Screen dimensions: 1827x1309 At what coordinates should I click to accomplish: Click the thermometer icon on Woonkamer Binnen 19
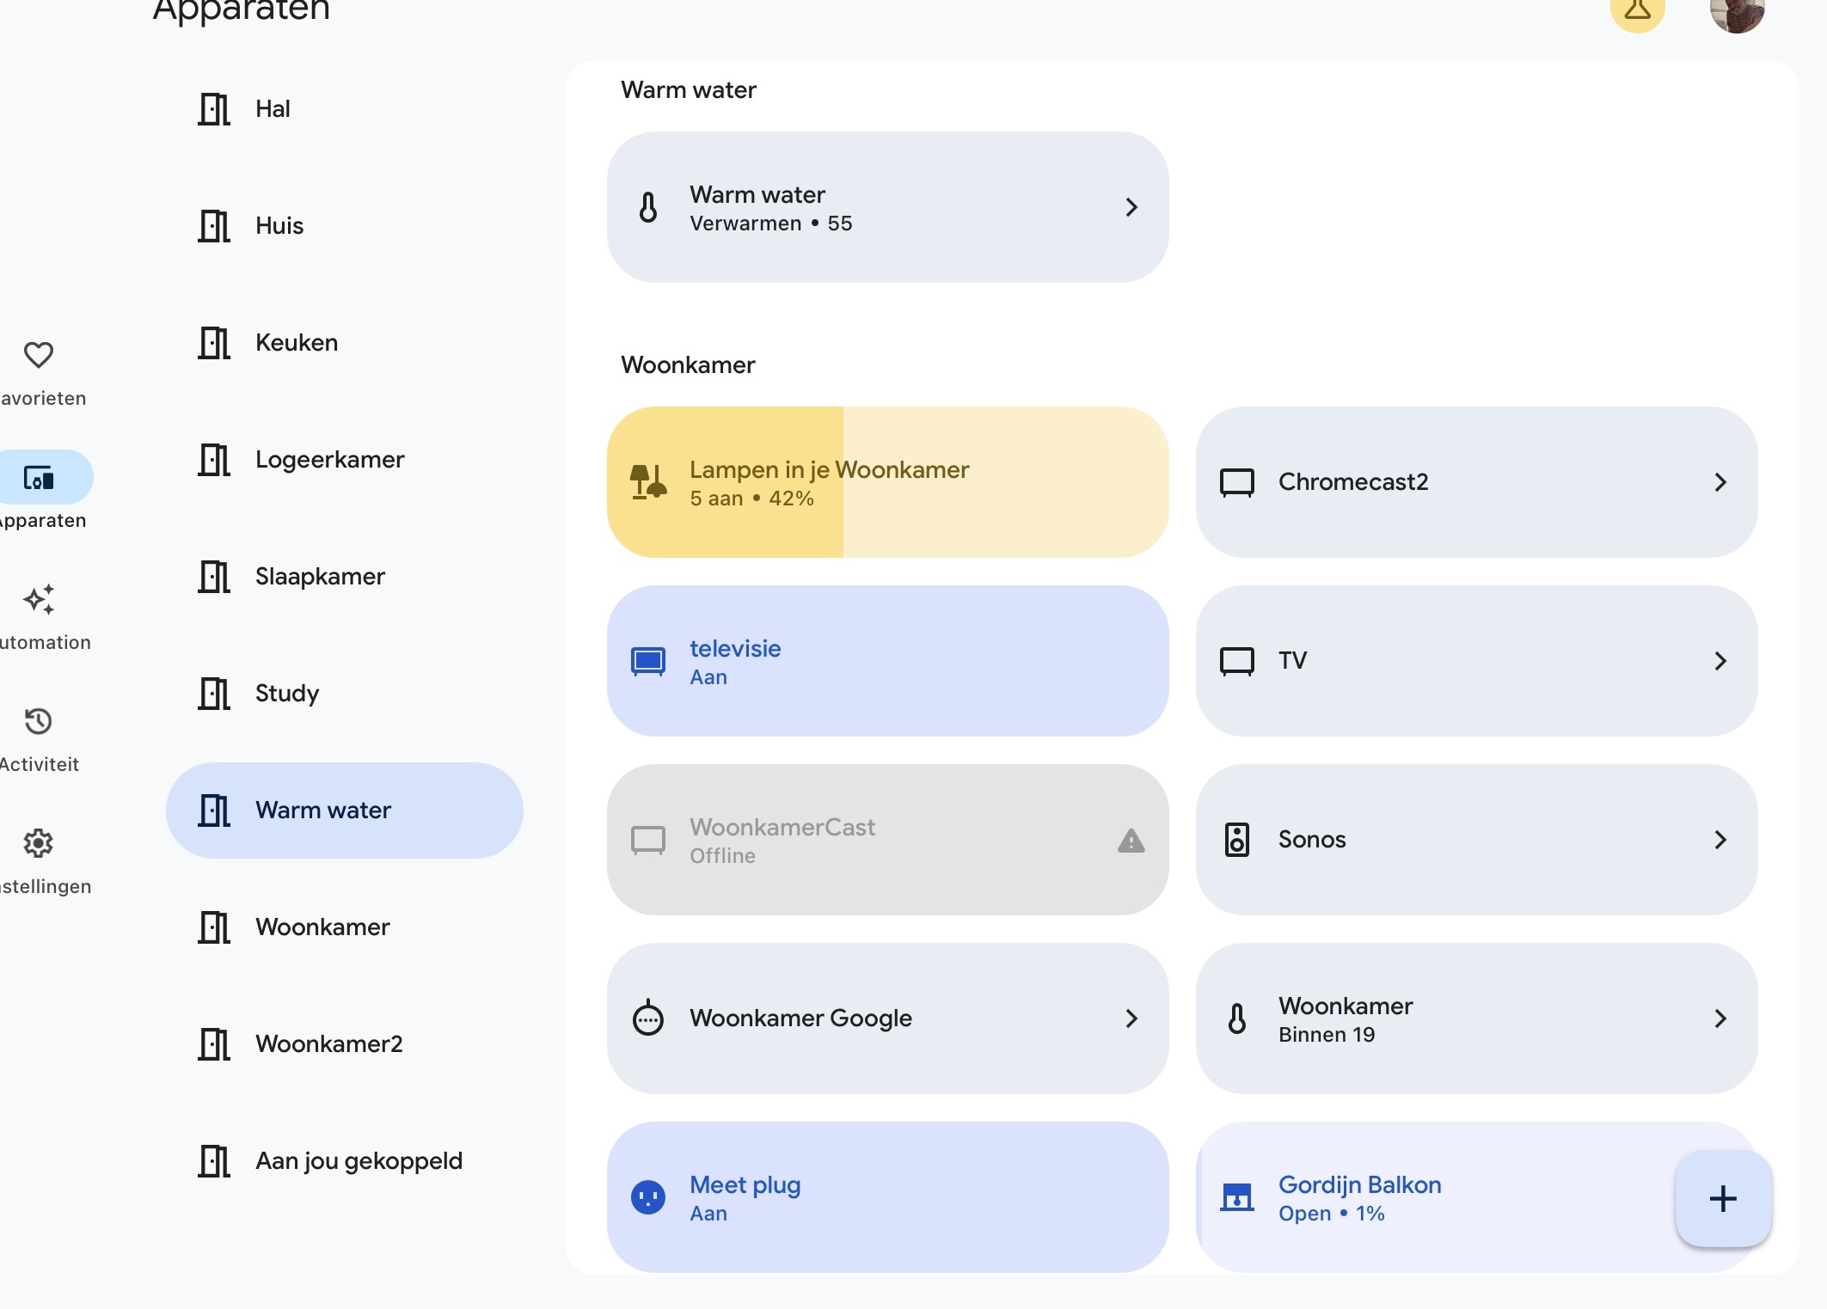pos(1237,1018)
